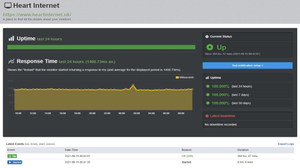
Task: Click the Current Status header icon
Action: 207,37
